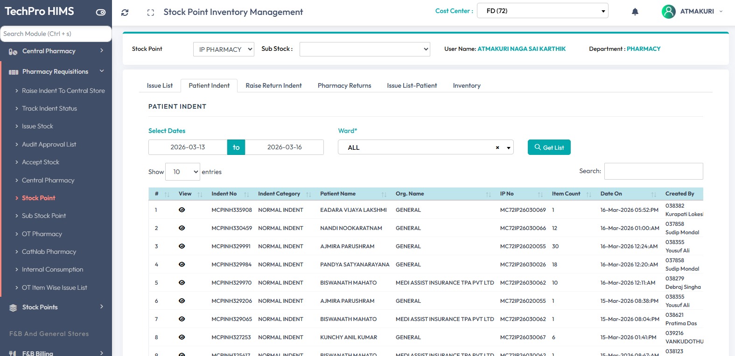Screen dimensions: 735x356
Task: Click the fullscreen expand icon
Action: coord(150,13)
